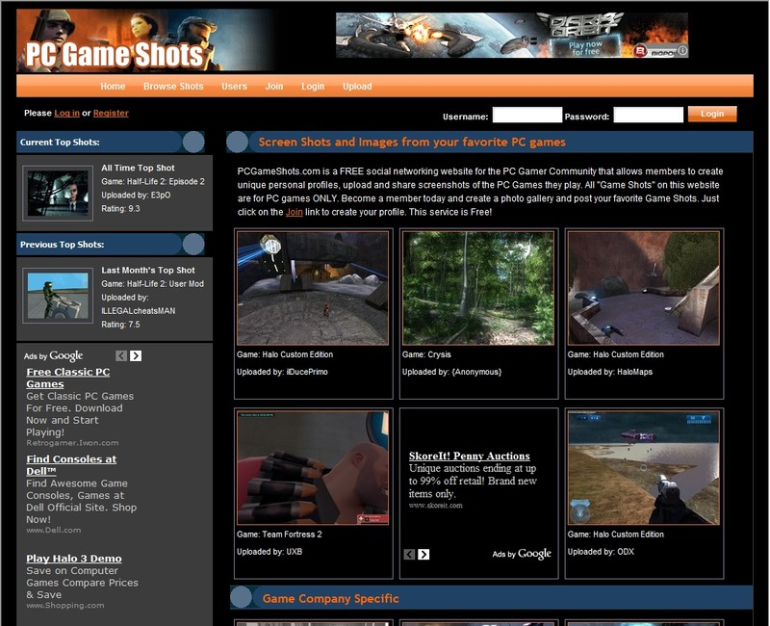Go to Users page in navigation
The height and width of the screenshot is (626, 770).
tap(234, 87)
